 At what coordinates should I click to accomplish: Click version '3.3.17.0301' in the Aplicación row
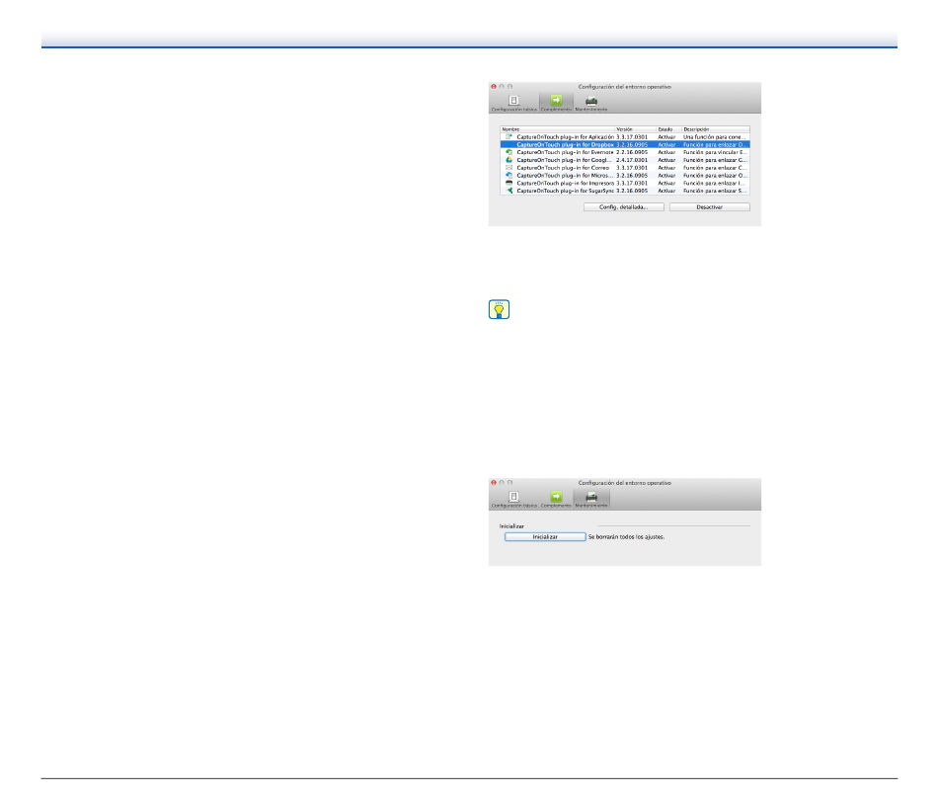632,137
